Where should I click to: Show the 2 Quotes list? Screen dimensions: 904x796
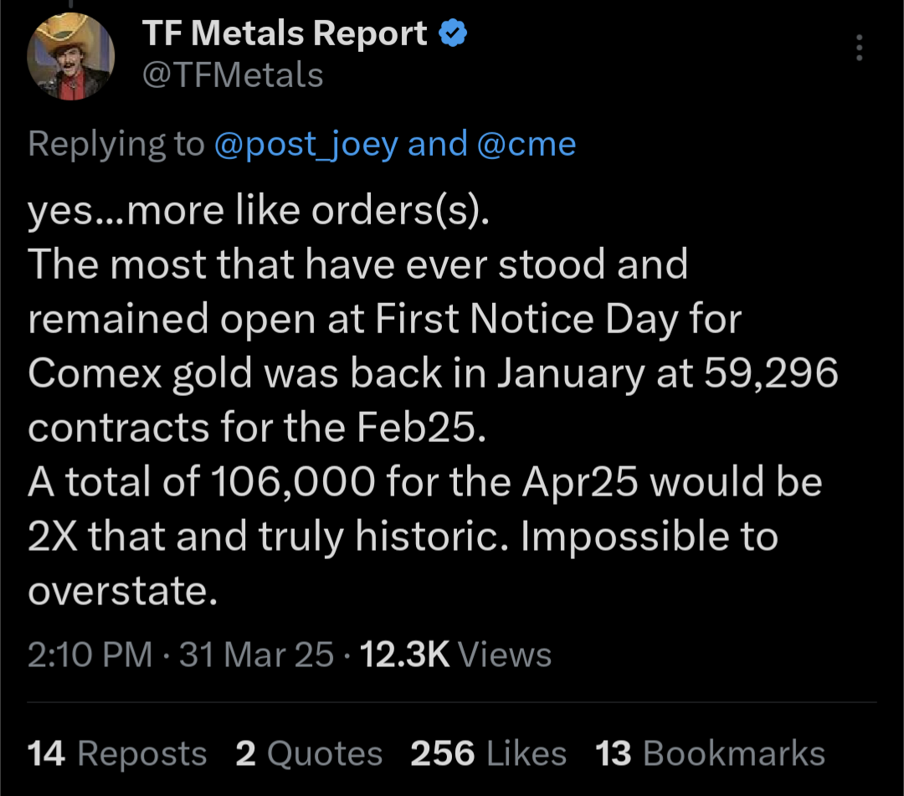[309, 753]
